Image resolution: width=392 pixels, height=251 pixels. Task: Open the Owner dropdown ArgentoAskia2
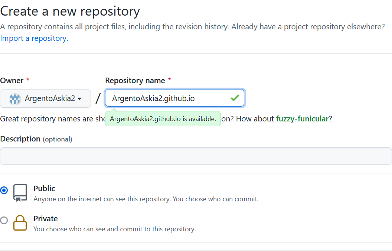tap(45, 98)
